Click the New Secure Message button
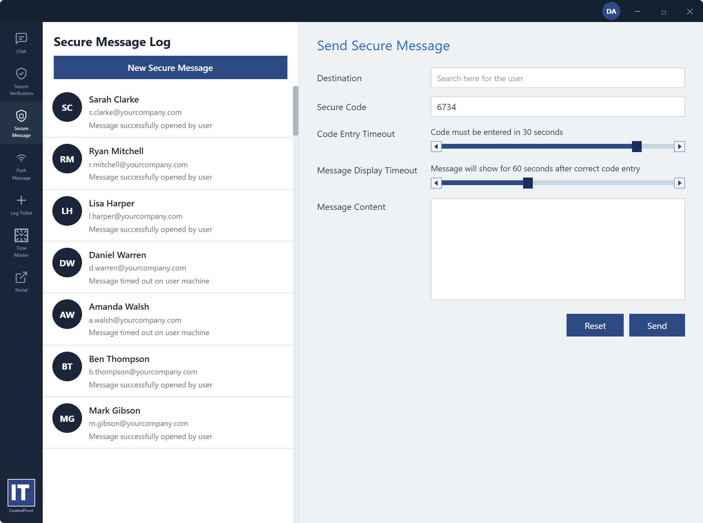Image resolution: width=703 pixels, height=523 pixels. pyautogui.click(x=170, y=67)
